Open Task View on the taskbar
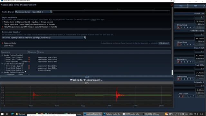Viewport: 206px width, 116px height. tap(7, 114)
